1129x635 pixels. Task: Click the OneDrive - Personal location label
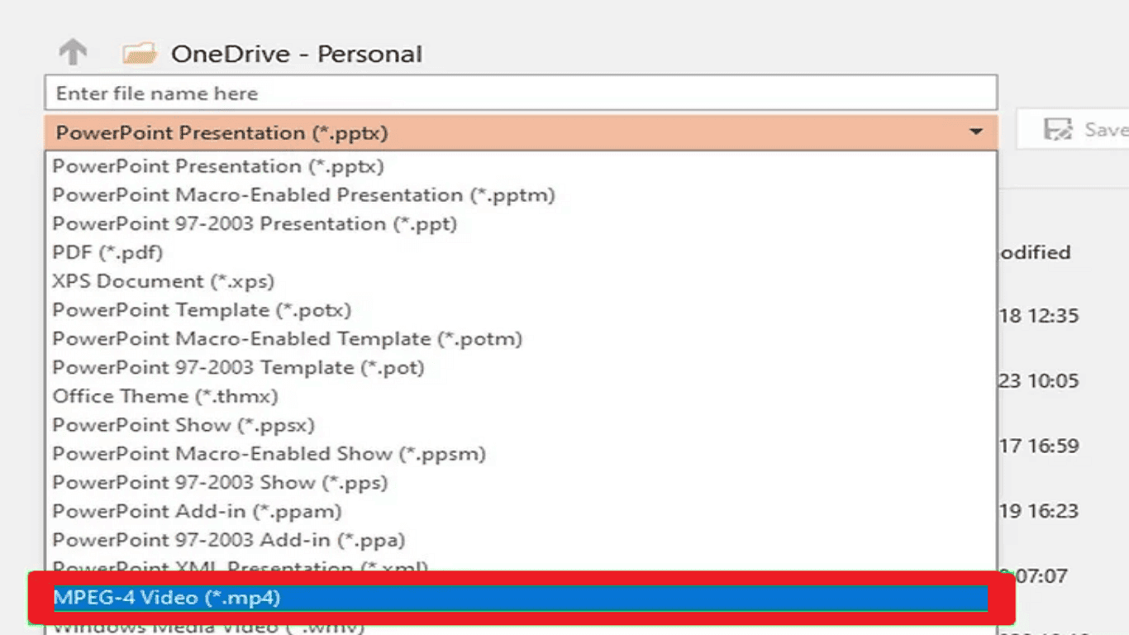296,55
